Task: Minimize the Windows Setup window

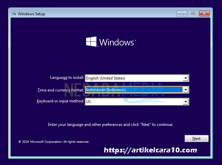Action: pyautogui.click(x=182, y=14)
